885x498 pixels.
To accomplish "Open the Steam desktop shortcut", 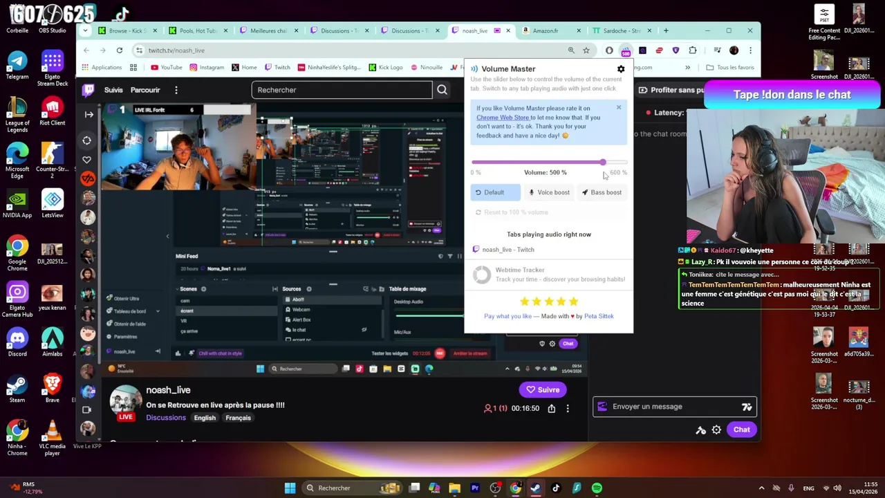I will 17,389.
